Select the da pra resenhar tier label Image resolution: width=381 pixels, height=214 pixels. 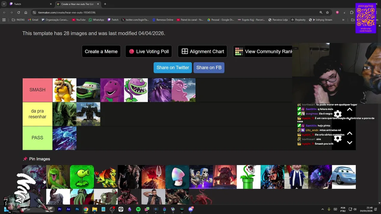click(38, 114)
